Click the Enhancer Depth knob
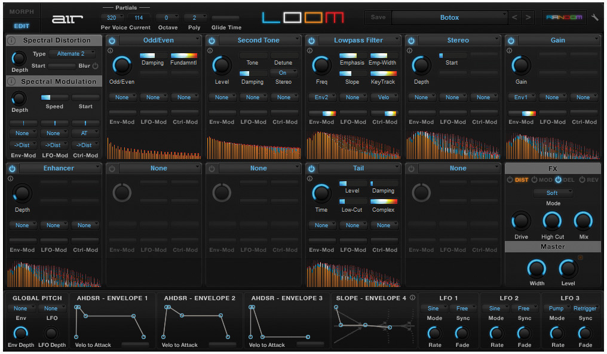Viewport: 607px width, 354px height. (x=22, y=193)
